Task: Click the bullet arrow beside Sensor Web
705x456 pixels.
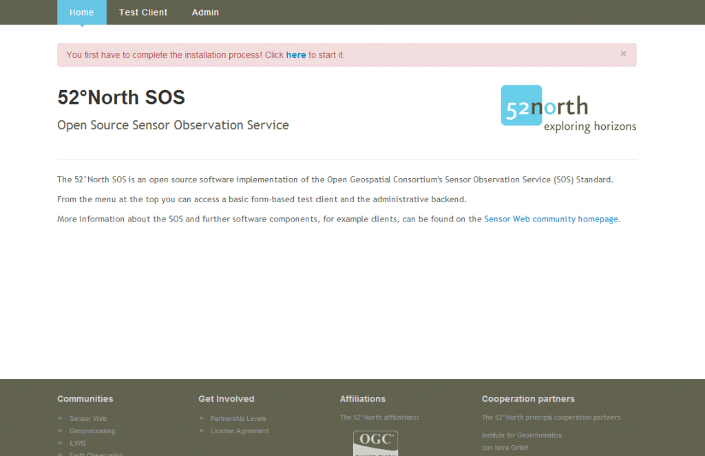Action: tap(61, 418)
